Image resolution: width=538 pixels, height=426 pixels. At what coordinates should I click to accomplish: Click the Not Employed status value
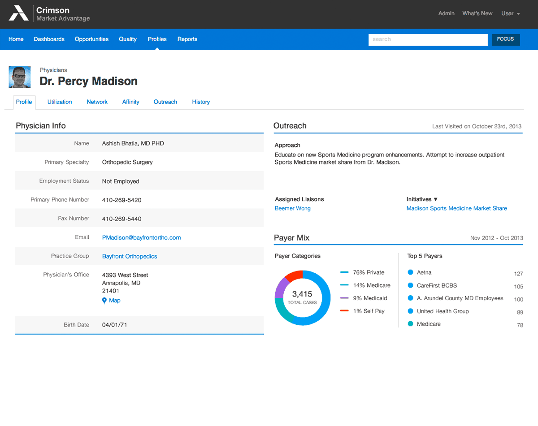click(x=121, y=181)
